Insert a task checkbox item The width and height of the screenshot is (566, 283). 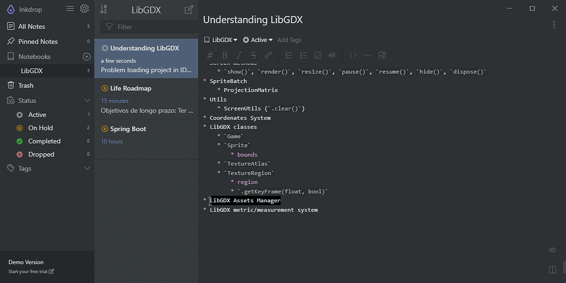[318, 55]
